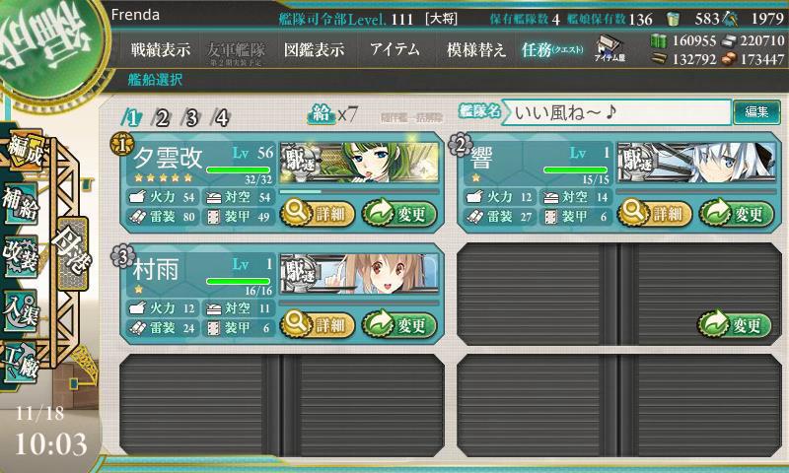Viewport: 789px width, 473px height.
Task: Click the アイテム屋 item shop icon
Action: [x=610, y=48]
